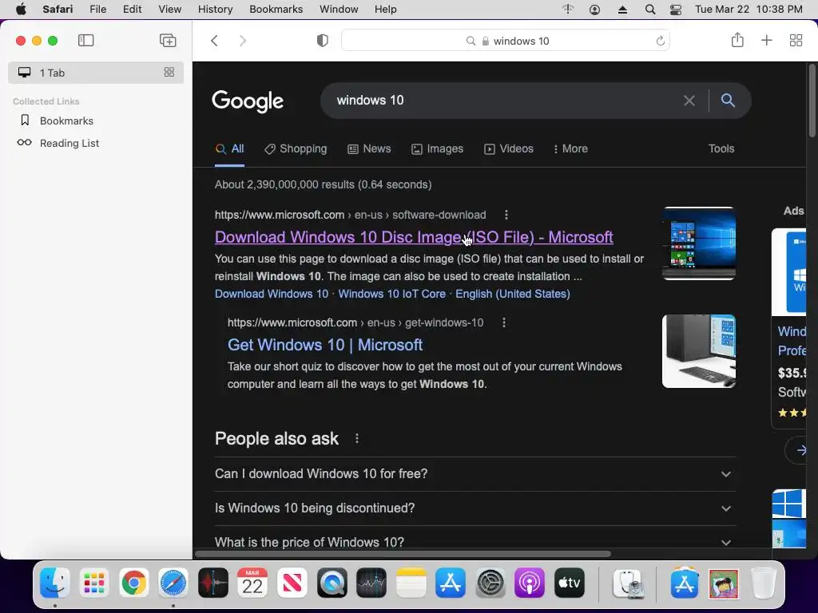Open Google search Tools

click(721, 148)
